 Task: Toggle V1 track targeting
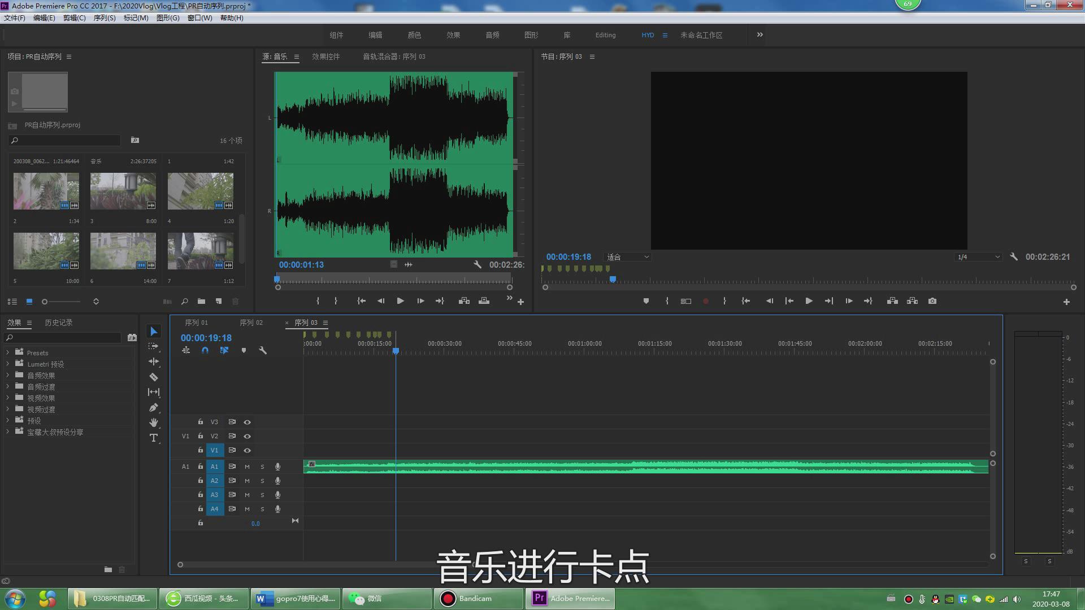214,450
